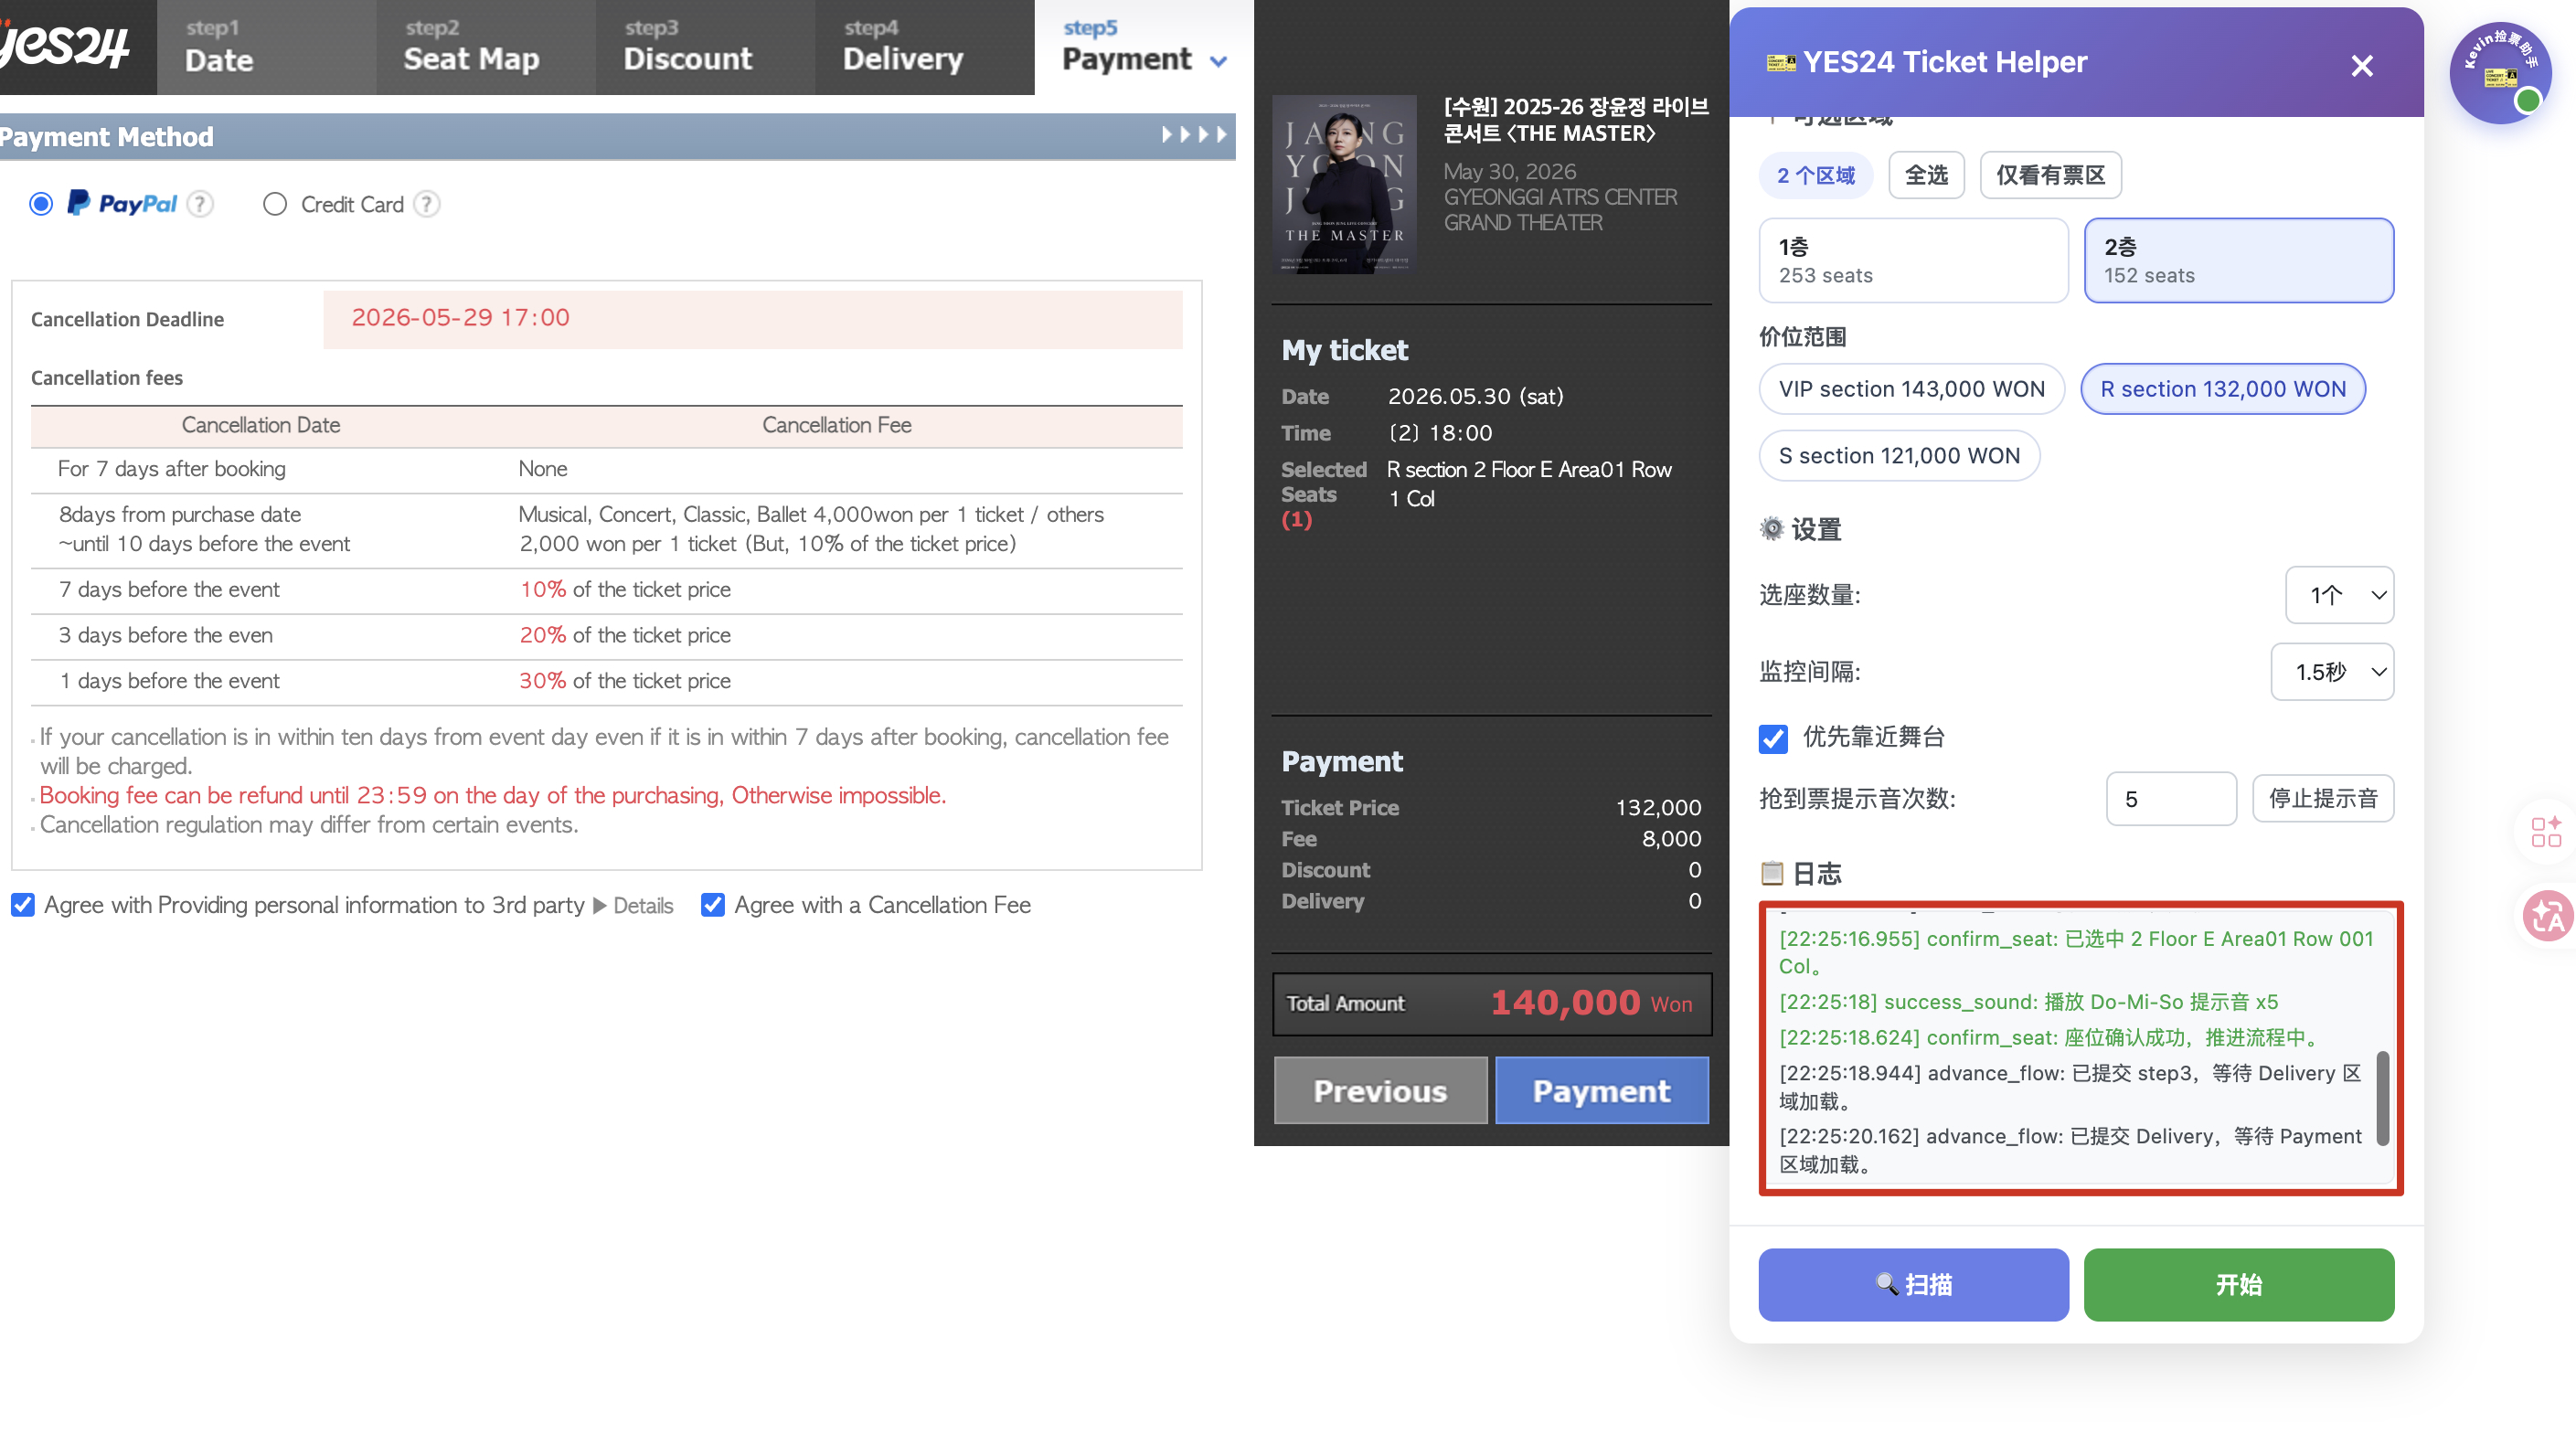Go to step4 Delivery tab
Viewport: 2576px width, 1455px height.
pos(924,47)
